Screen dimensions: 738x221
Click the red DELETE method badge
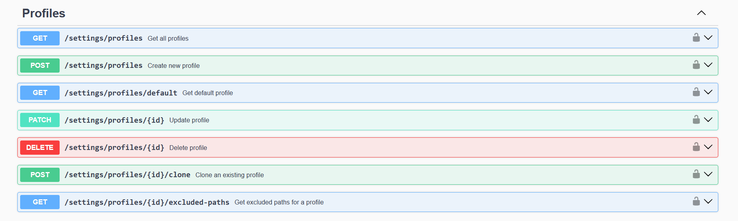coord(40,148)
